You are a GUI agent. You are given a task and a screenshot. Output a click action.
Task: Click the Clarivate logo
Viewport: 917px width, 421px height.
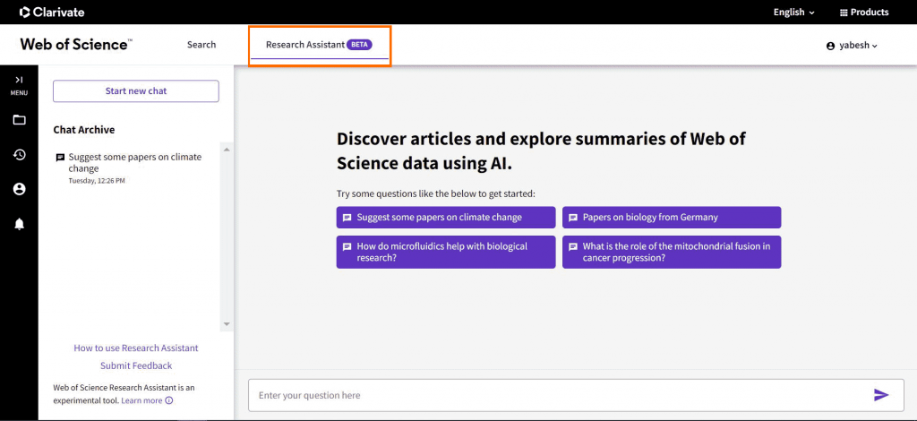(x=52, y=13)
